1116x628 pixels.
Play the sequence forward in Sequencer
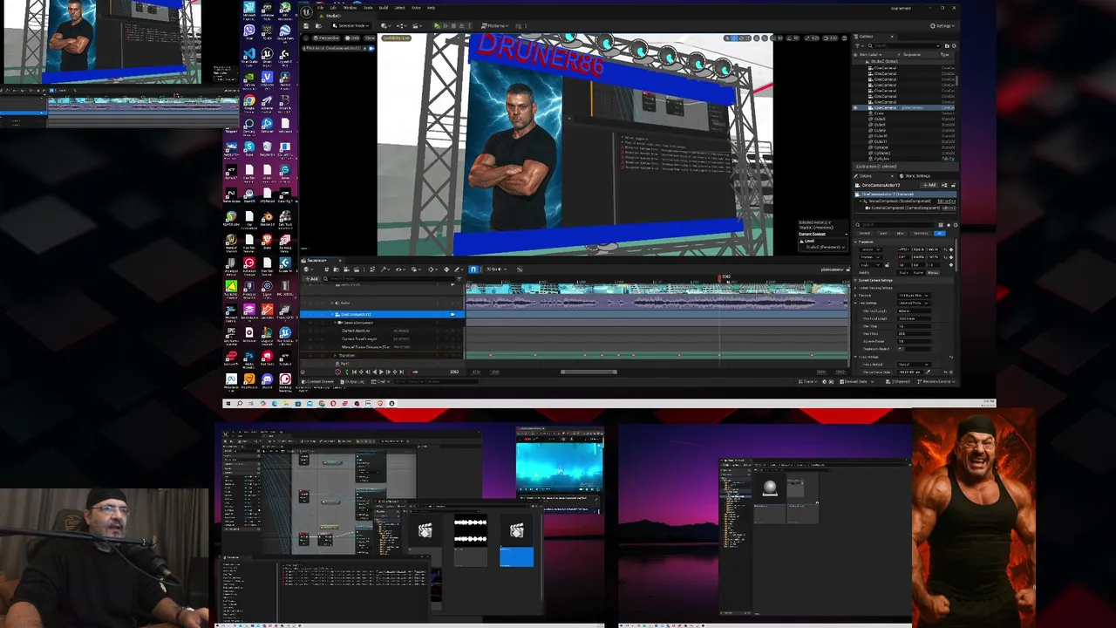point(381,372)
